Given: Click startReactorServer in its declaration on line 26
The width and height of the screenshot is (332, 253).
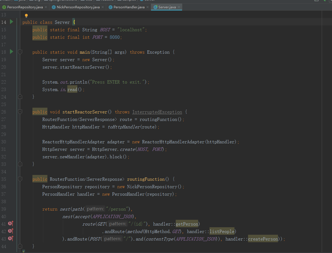Looking at the screenshot, I should pos(85,112).
